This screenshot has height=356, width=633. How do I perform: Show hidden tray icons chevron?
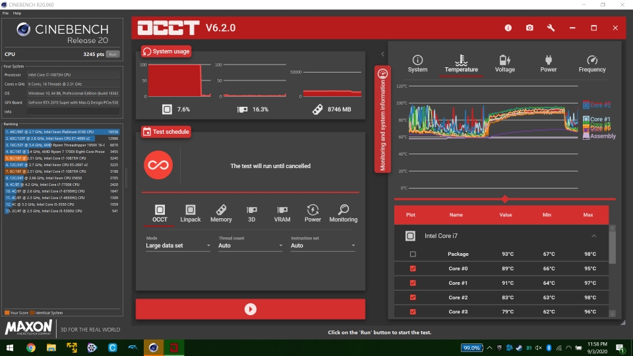489,347
